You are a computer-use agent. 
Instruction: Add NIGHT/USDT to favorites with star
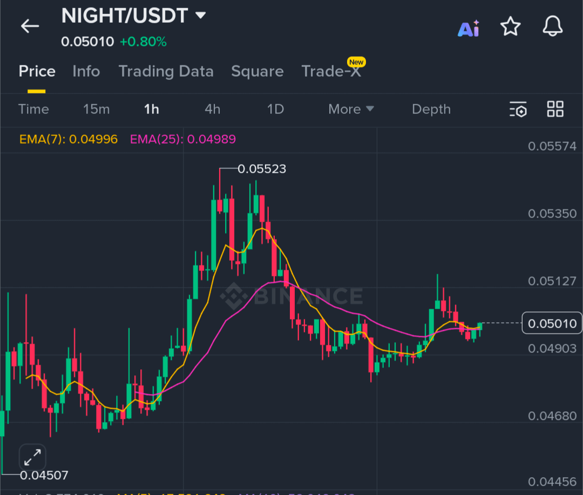coord(511,26)
